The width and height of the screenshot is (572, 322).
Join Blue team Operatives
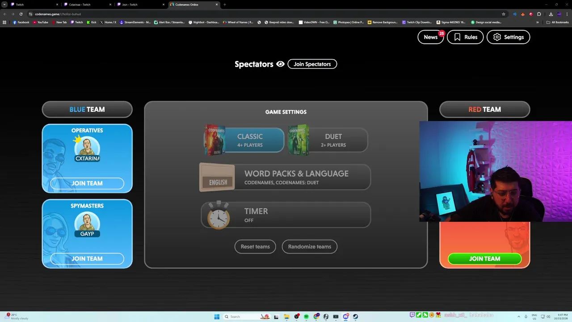87,183
